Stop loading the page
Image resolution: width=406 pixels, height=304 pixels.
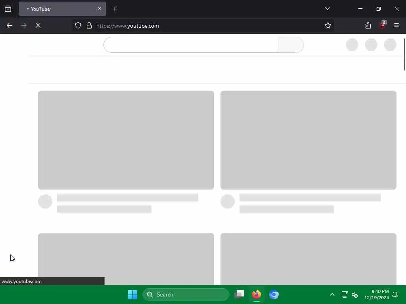pos(38,25)
